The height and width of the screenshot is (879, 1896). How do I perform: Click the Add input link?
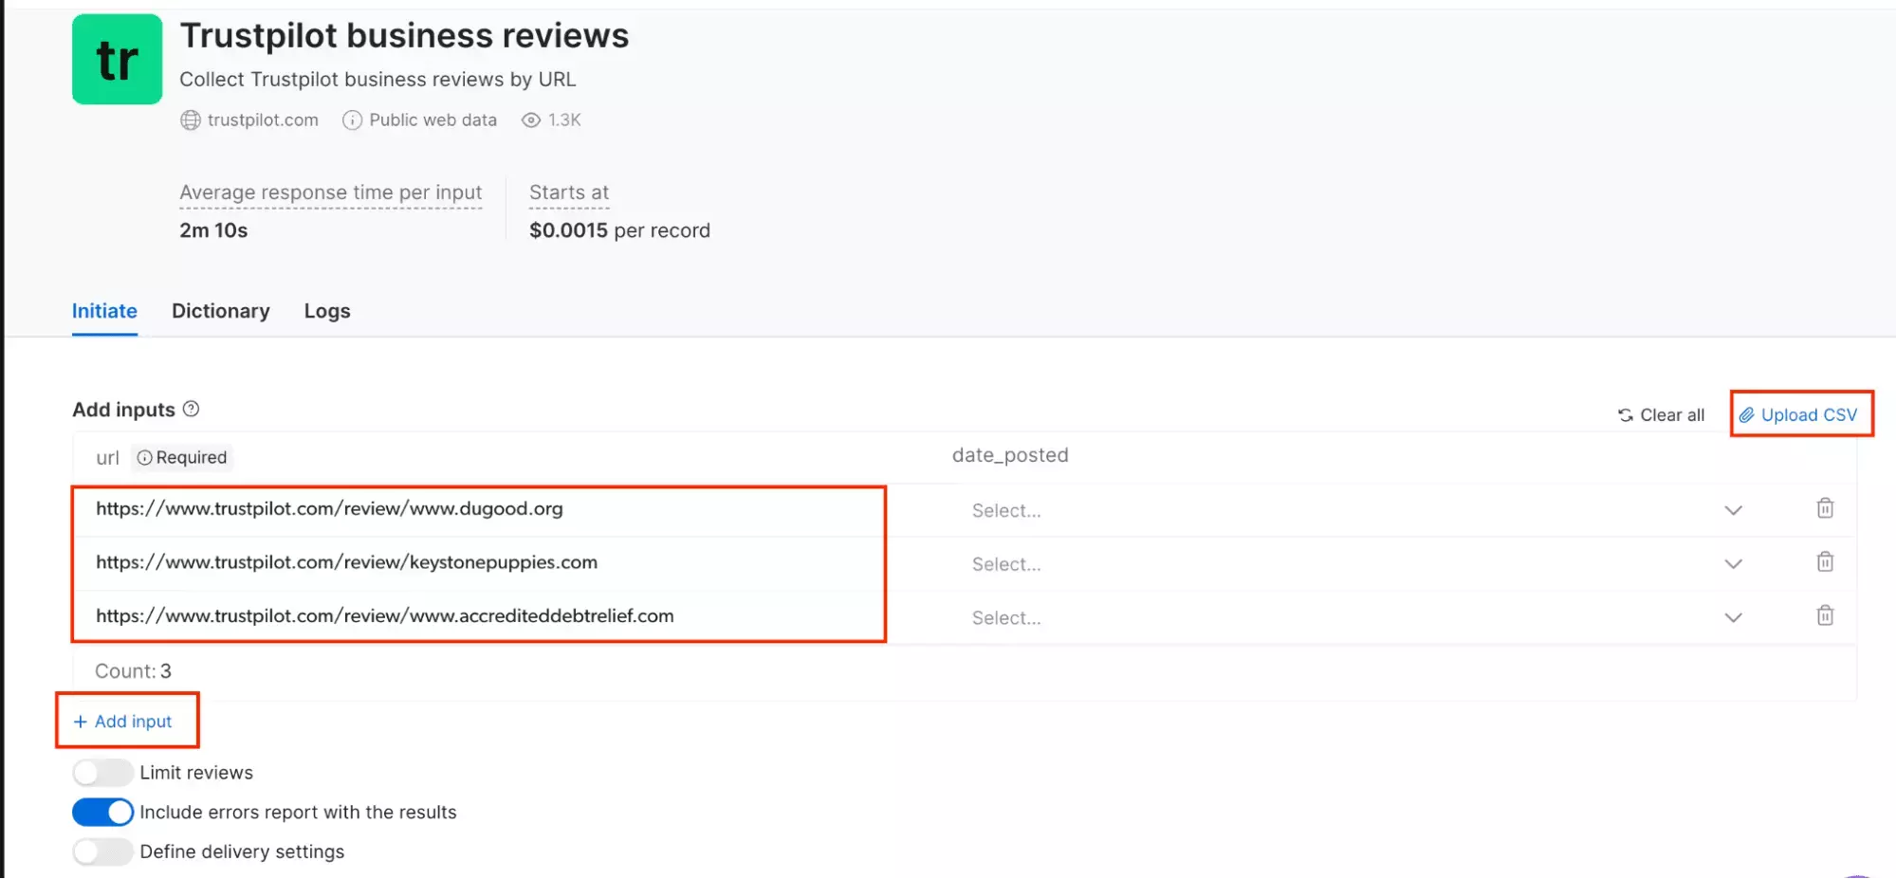tap(126, 721)
